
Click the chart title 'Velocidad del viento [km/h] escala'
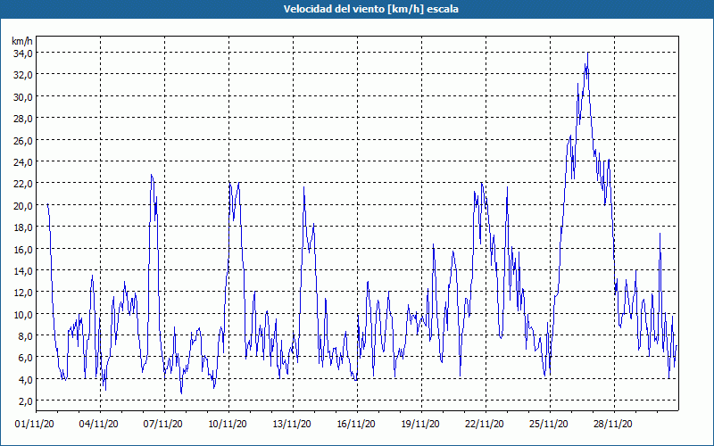(x=370, y=9)
